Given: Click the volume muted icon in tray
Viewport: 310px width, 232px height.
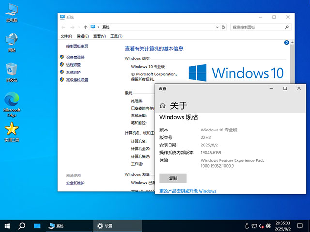Looking at the screenshot, I should coord(261,226).
